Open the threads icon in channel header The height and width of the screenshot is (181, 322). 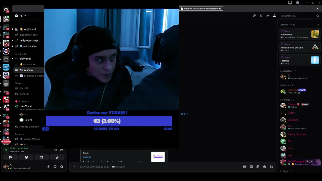(x=254, y=16)
